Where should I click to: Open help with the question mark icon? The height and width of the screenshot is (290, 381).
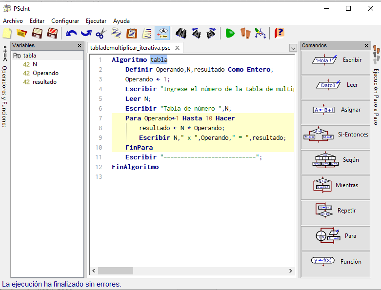[x=280, y=33]
